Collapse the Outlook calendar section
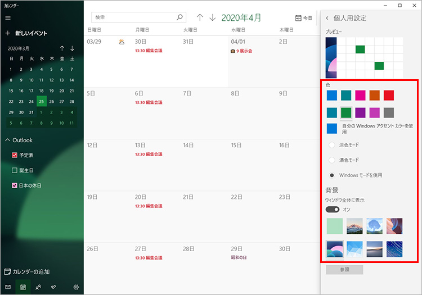The width and height of the screenshot is (422, 295). [8, 140]
